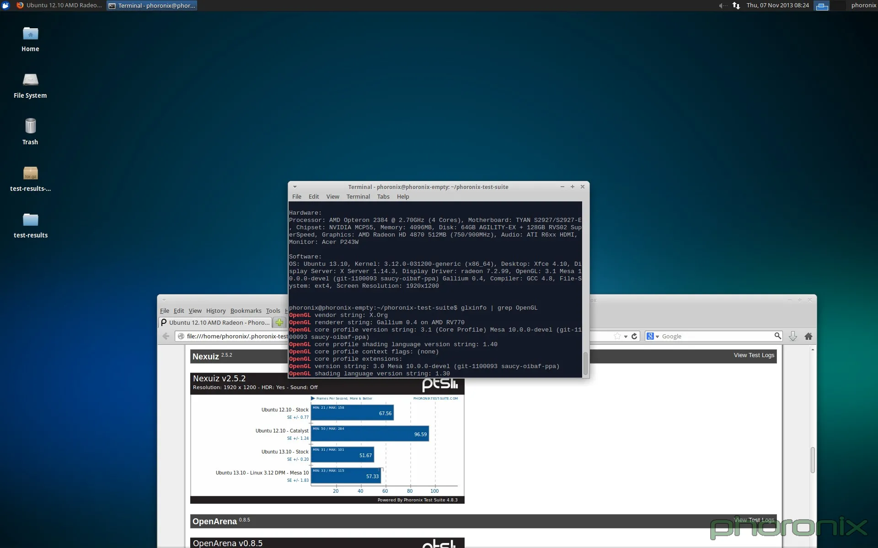Open Firefox Bookmarks menu
Viewport: 878px width, 548px height.
pyautogui.click(x=246, y=311)
